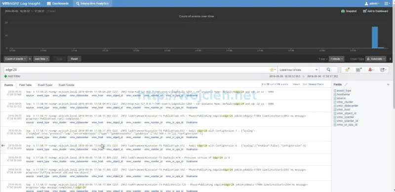Click the Add Filter link
Viewport: 395px width, 192px height.
pos(14,77)
